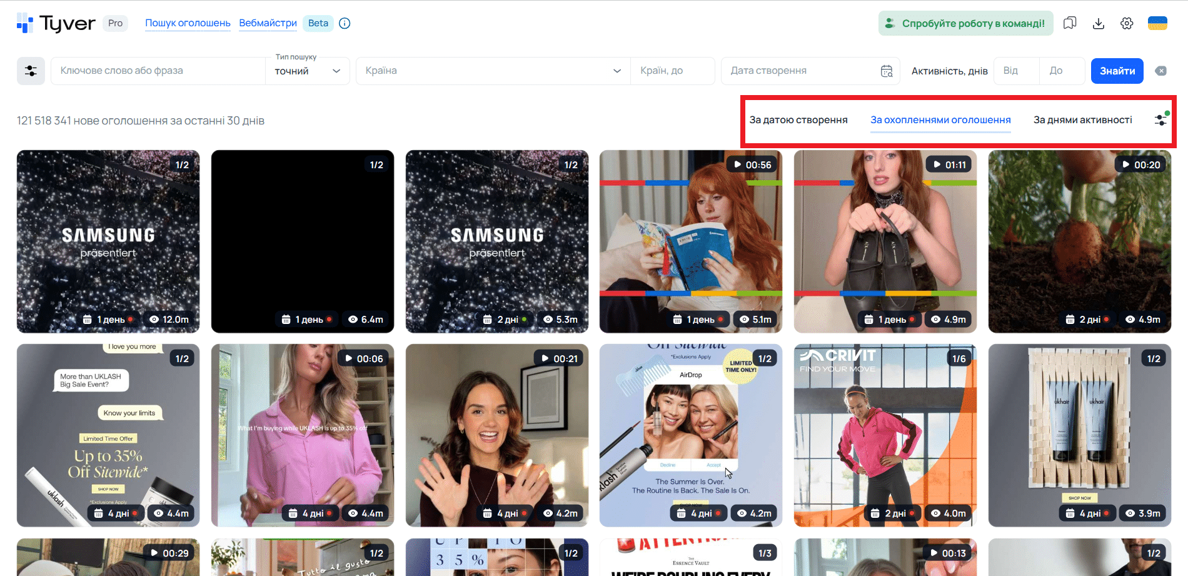Click 'Спробуйте роботу в команді!' button
The image size is (1188, 576).
coord(965,23)
